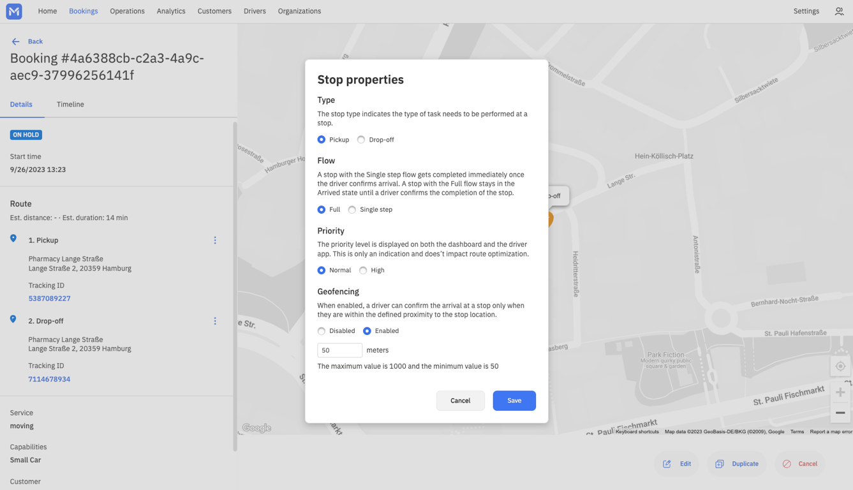853x490 pixels.
Task: Open the Customers menu
Action: click(x=214, y=11)
